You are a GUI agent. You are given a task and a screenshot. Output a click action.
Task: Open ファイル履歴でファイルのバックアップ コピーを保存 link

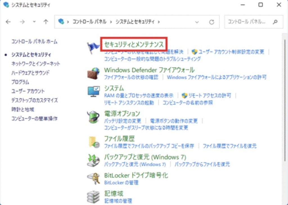[149, 146]
